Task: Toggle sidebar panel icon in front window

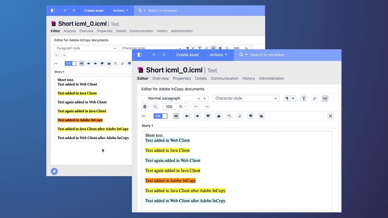Action: tap(140, 55)
